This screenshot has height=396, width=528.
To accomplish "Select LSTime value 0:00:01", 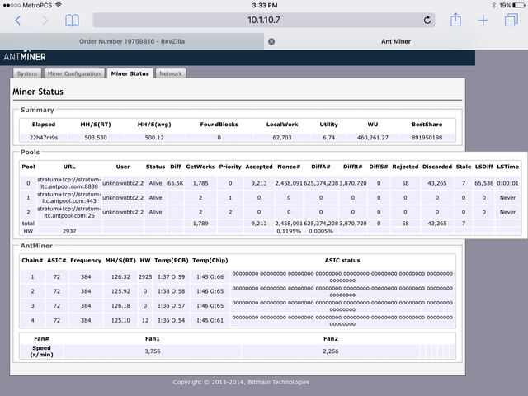I will [x=508, y=183].
